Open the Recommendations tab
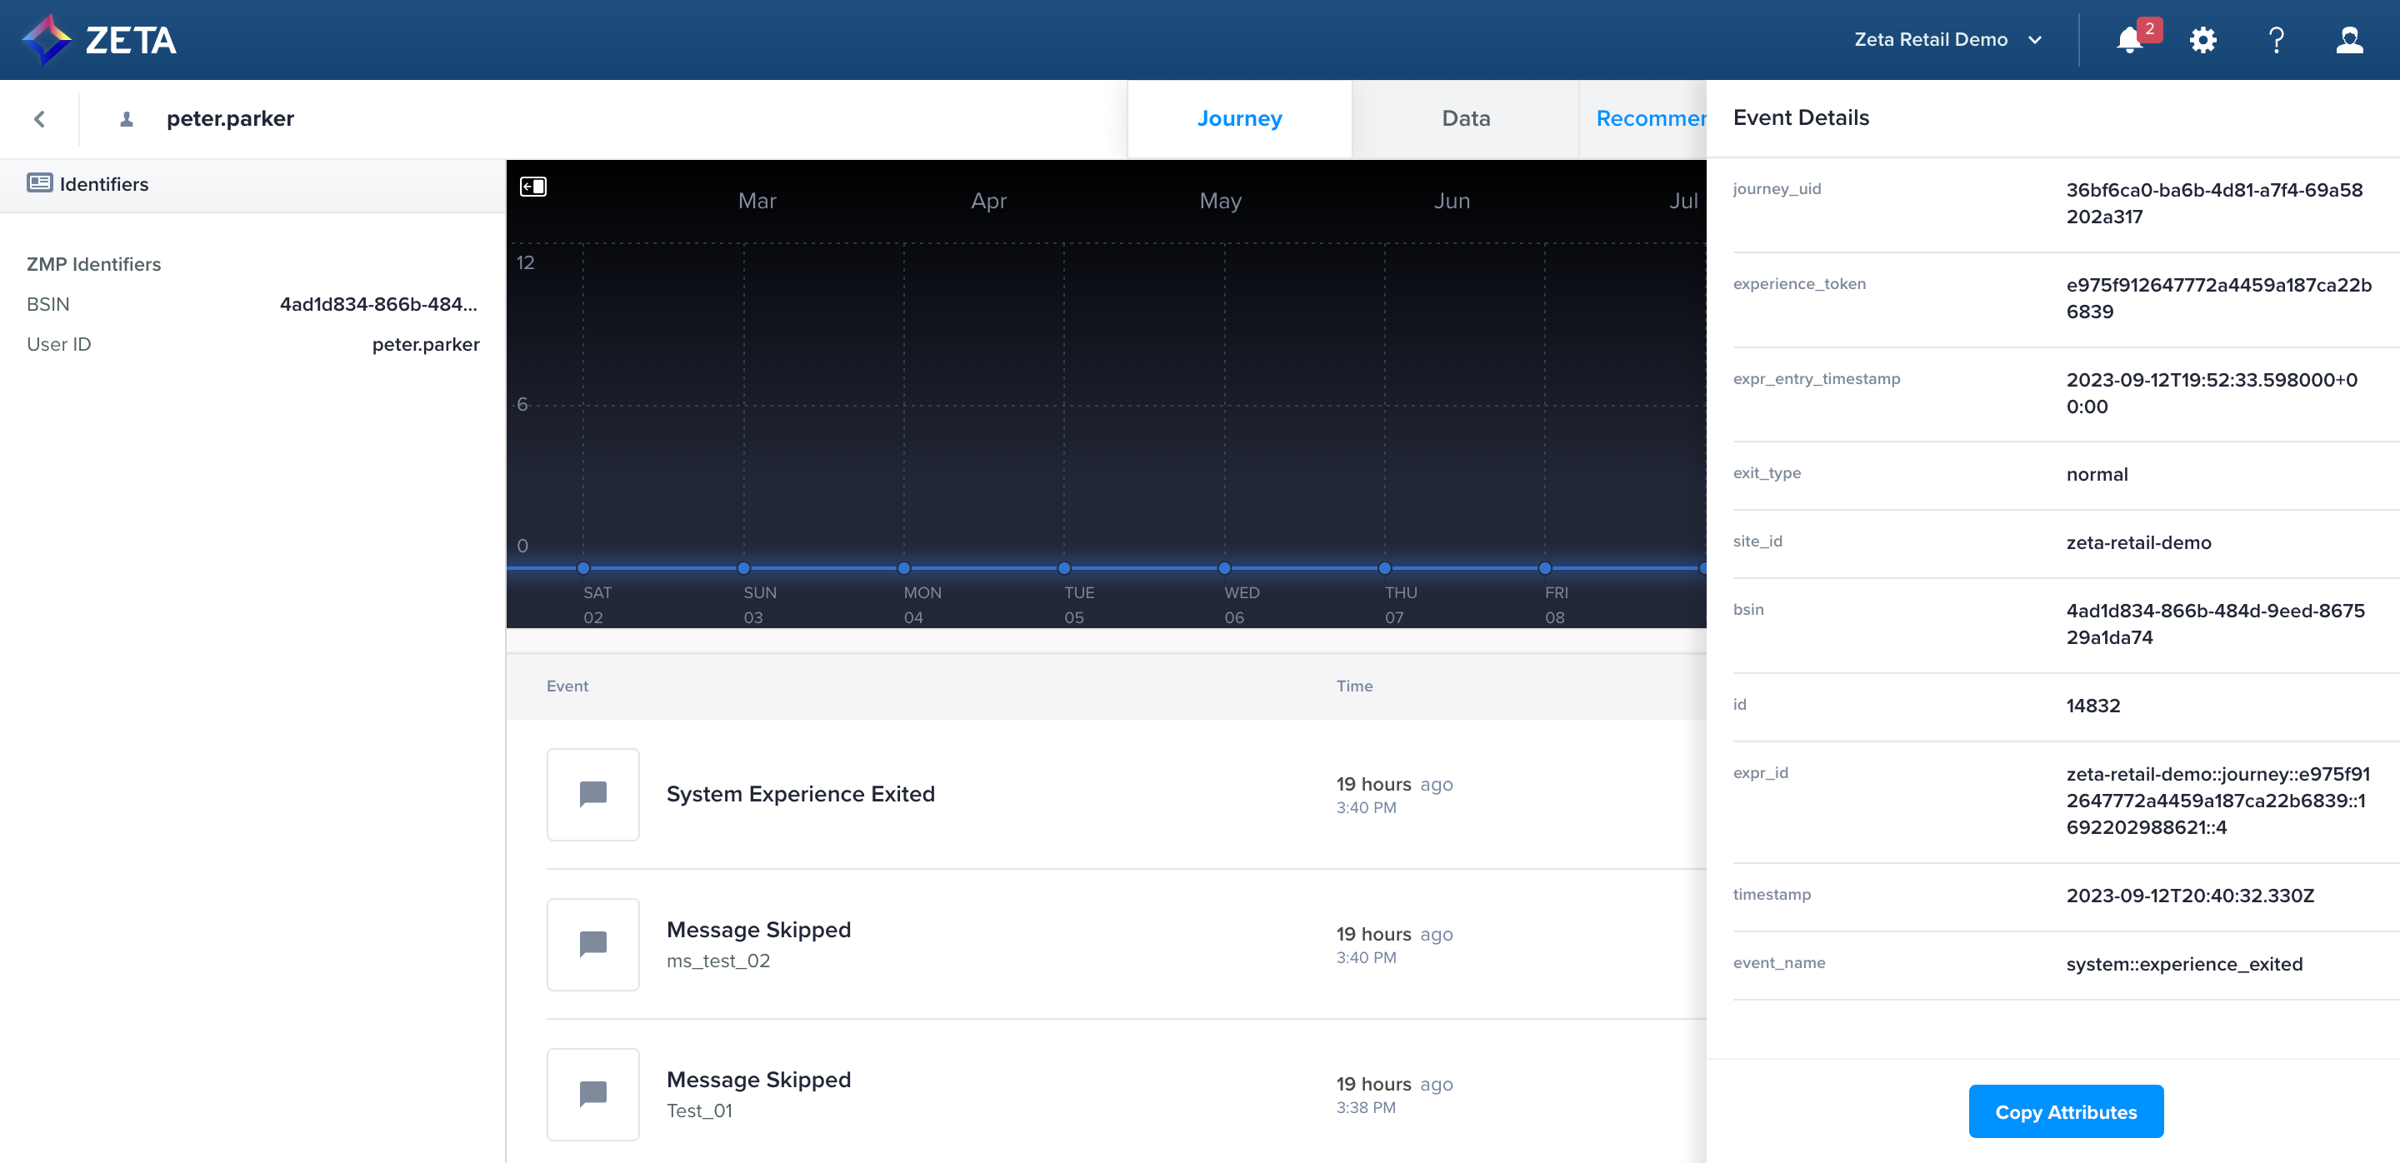The width and height of the screenshot is (2400, 1163). pos(1649,118)
